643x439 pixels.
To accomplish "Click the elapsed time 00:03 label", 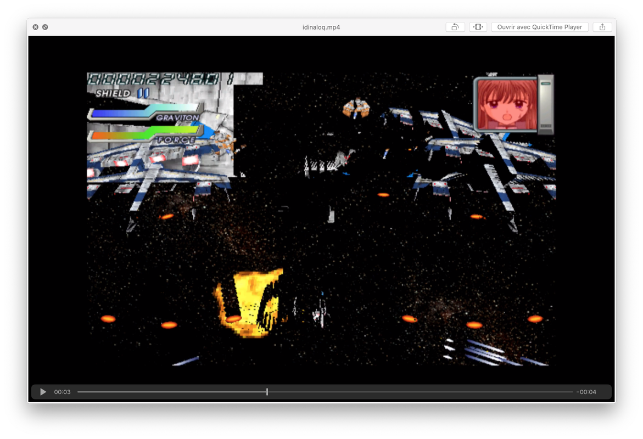I will point(63,392).
